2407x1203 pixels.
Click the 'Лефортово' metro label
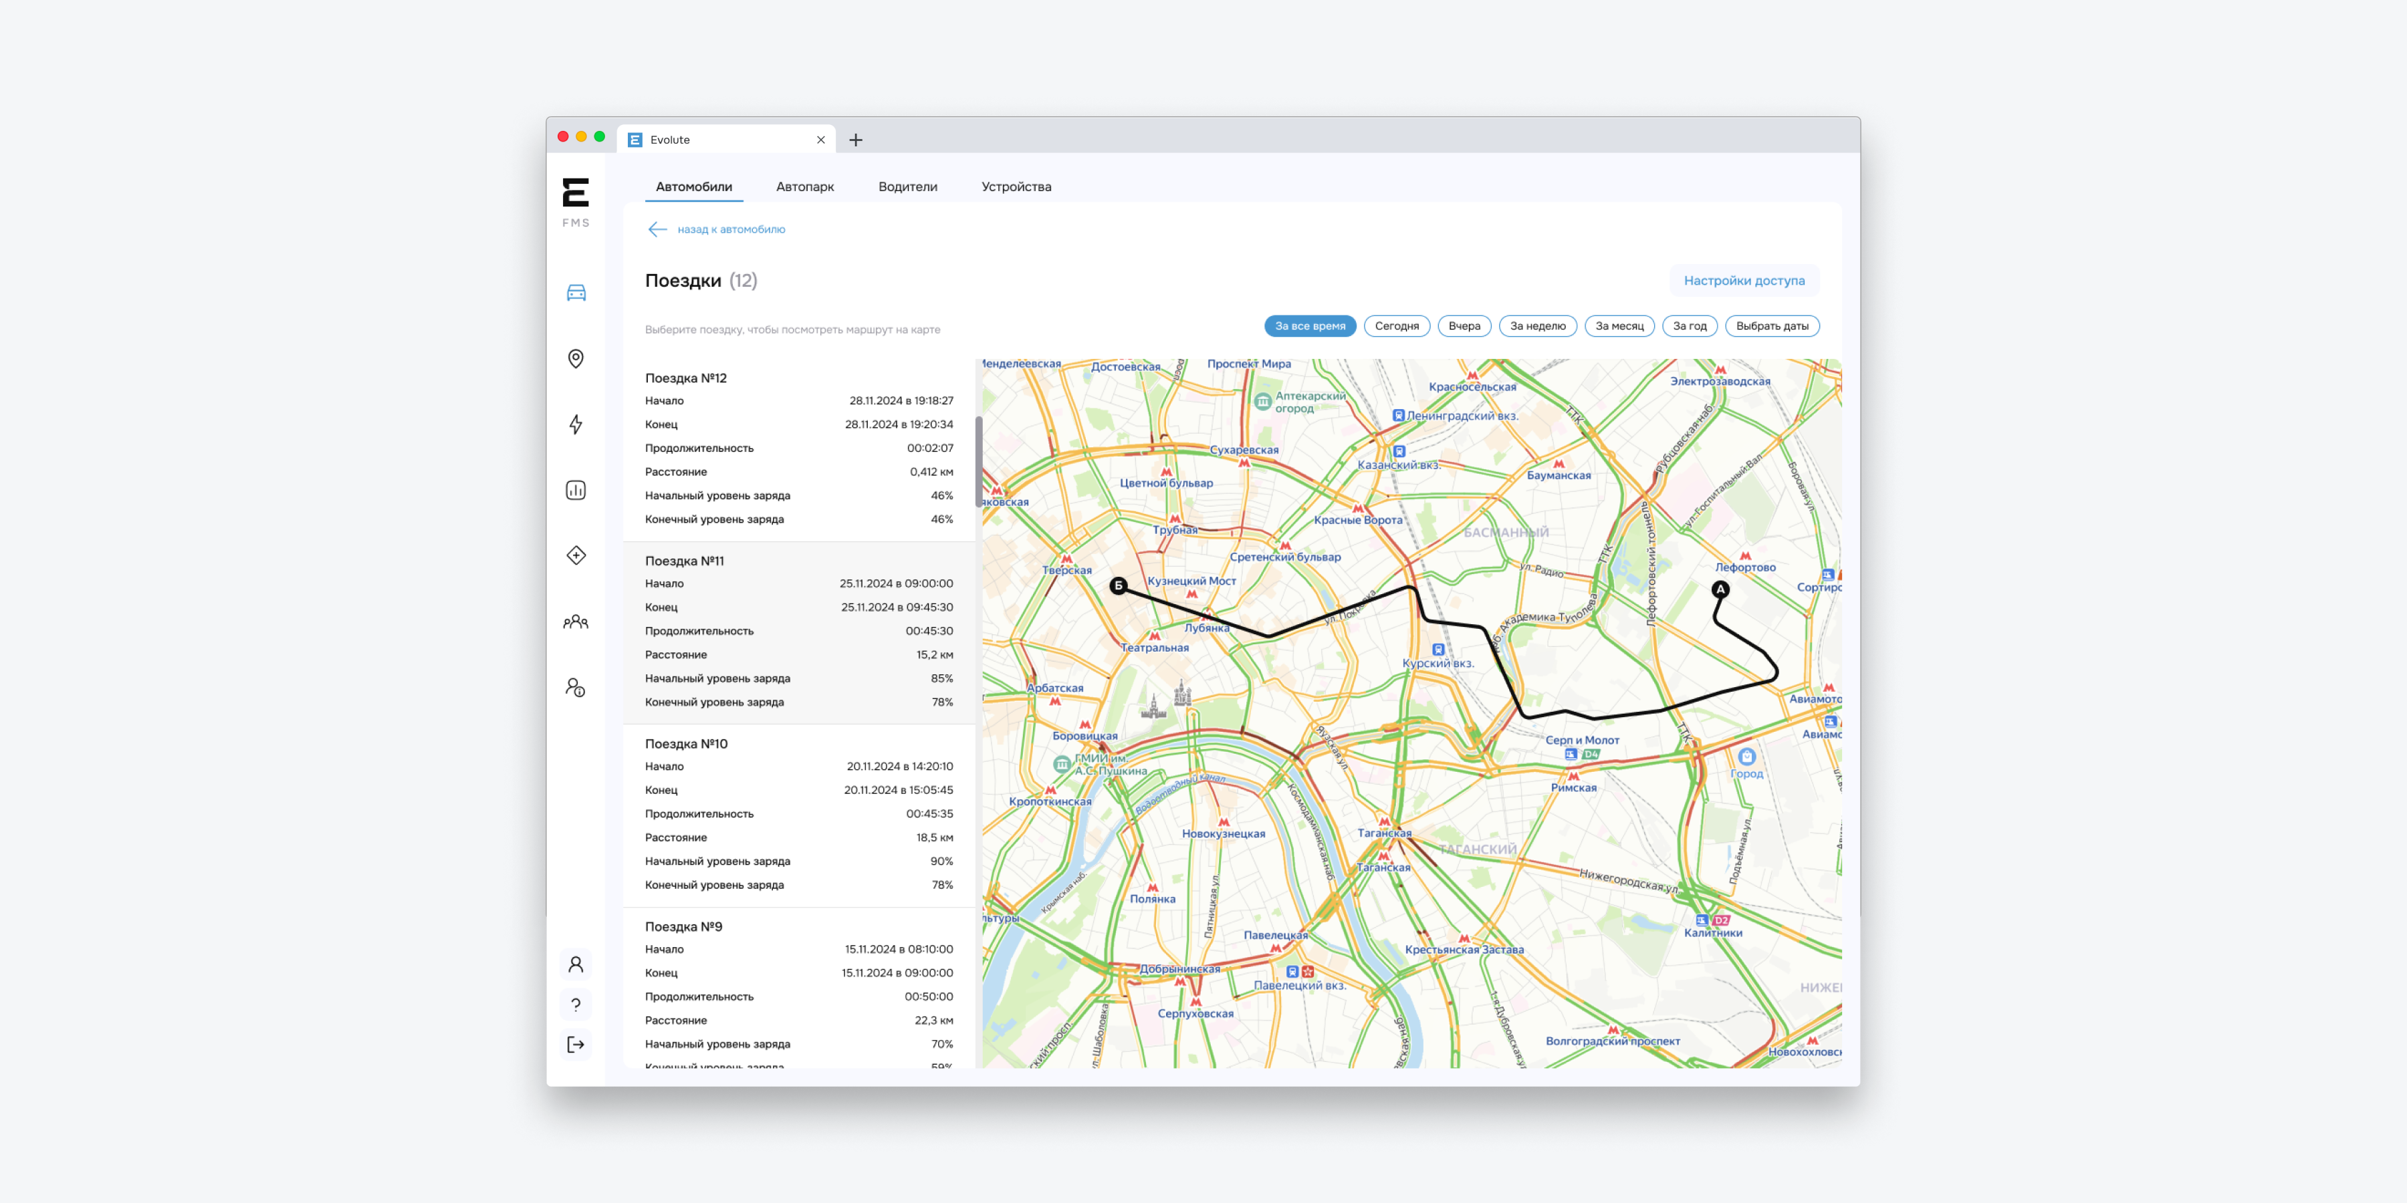[1744, 567]
